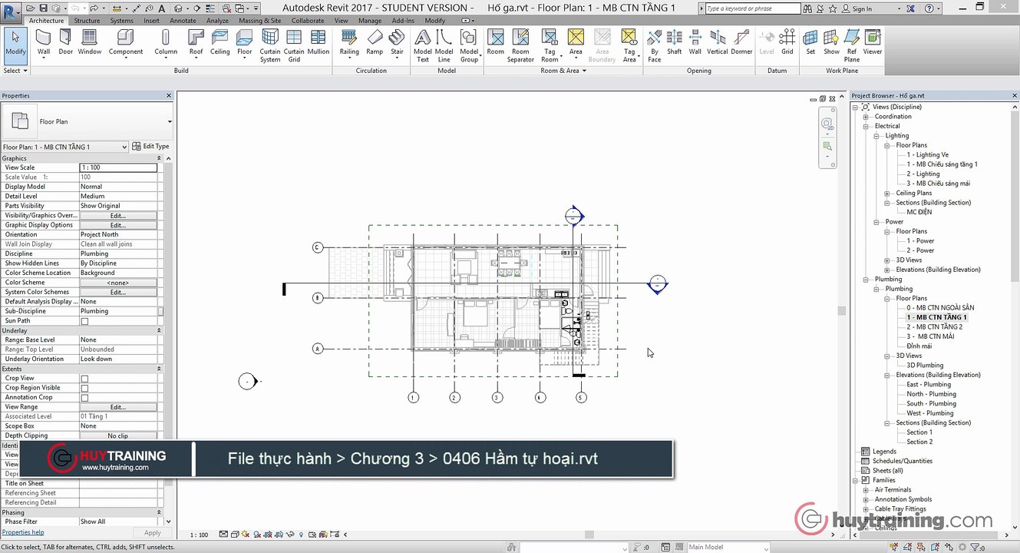Select the Shaft opening tool
This screenshot has width=1020, height=553.
click(x=675, y=42)
